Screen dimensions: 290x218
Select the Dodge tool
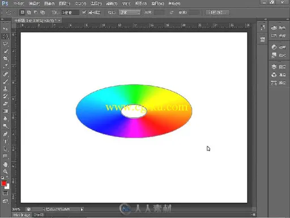[5, 126]
